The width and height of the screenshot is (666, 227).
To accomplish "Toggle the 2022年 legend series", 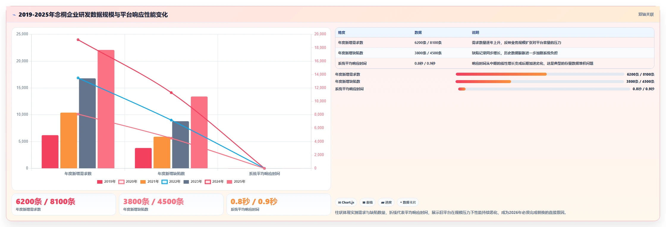I will pos(171,182).
